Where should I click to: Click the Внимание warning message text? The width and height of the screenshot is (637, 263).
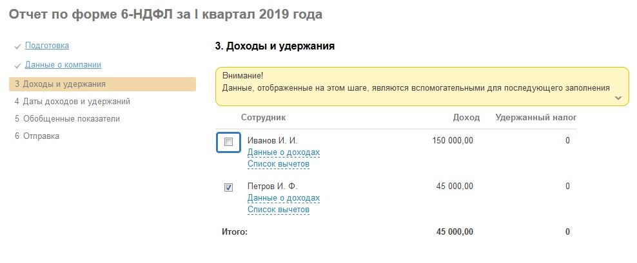pos(416,87)
